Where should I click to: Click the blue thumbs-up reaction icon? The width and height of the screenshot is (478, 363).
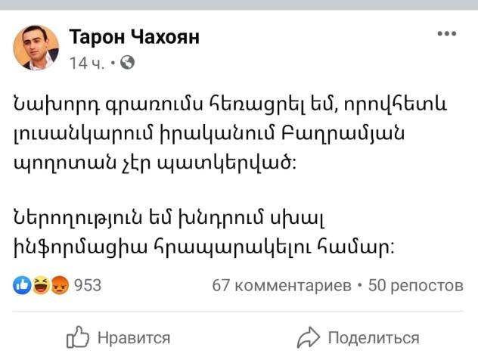pyautogui.click(x=20, y=285)
